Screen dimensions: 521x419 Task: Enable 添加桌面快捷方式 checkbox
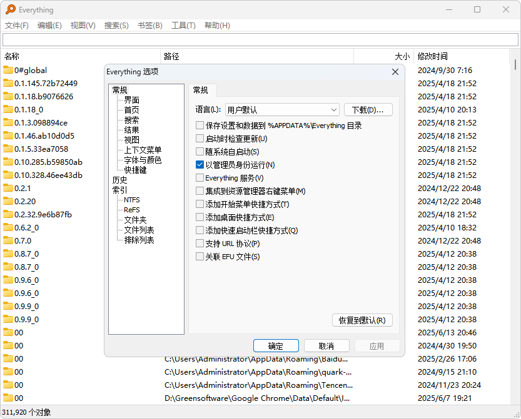pos(200,217)
